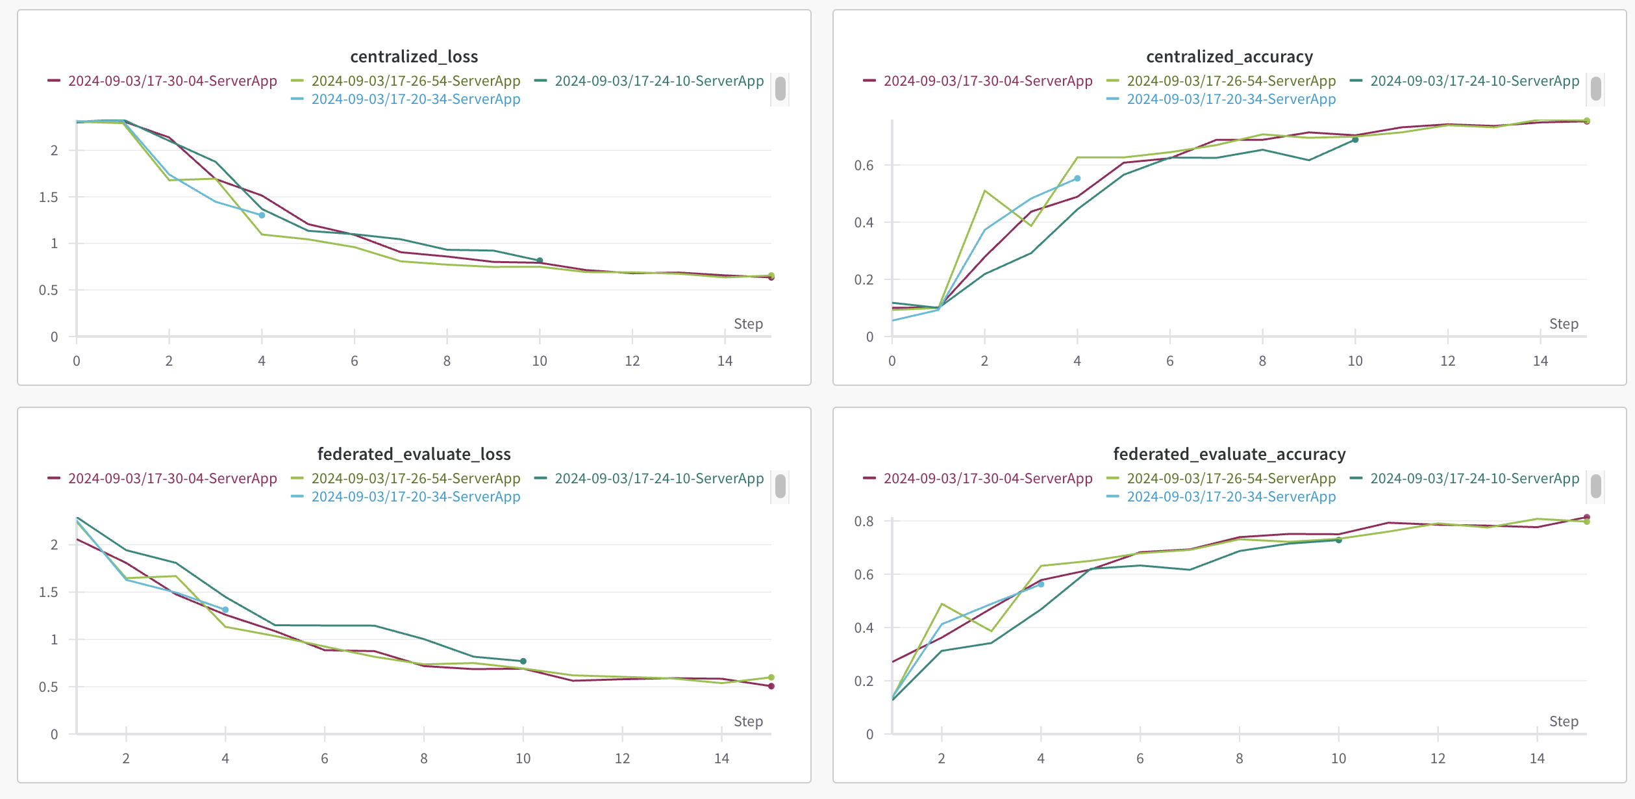This screenshot has width=1635, height=799.
Task: Click the light-blue endpoint dot in federated_evaluate_accuracy
Action: pos(1041,585)
